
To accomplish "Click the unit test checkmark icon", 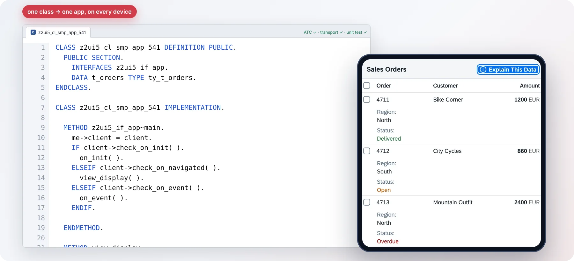I will coord(365,32).
